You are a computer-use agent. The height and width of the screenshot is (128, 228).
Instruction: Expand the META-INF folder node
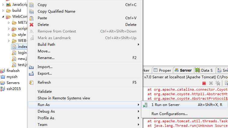(9, 23)
